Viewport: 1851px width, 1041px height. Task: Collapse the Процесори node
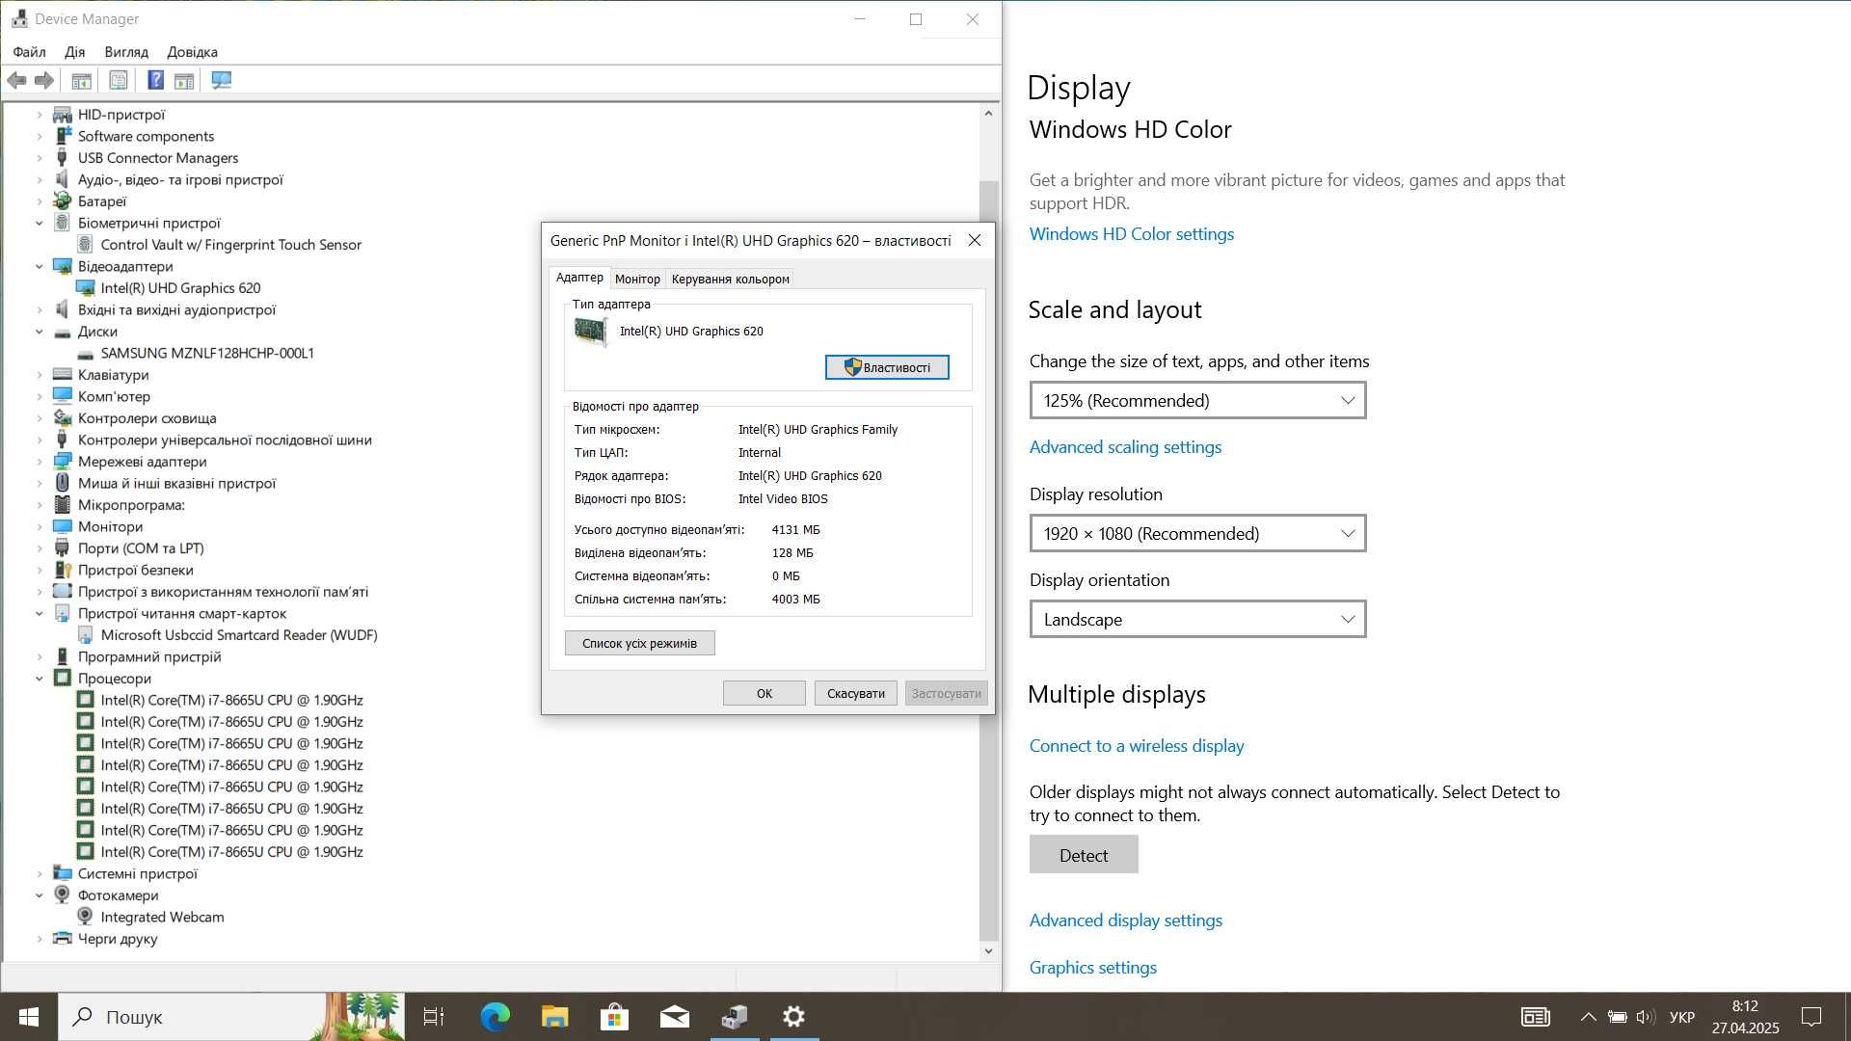40,679
